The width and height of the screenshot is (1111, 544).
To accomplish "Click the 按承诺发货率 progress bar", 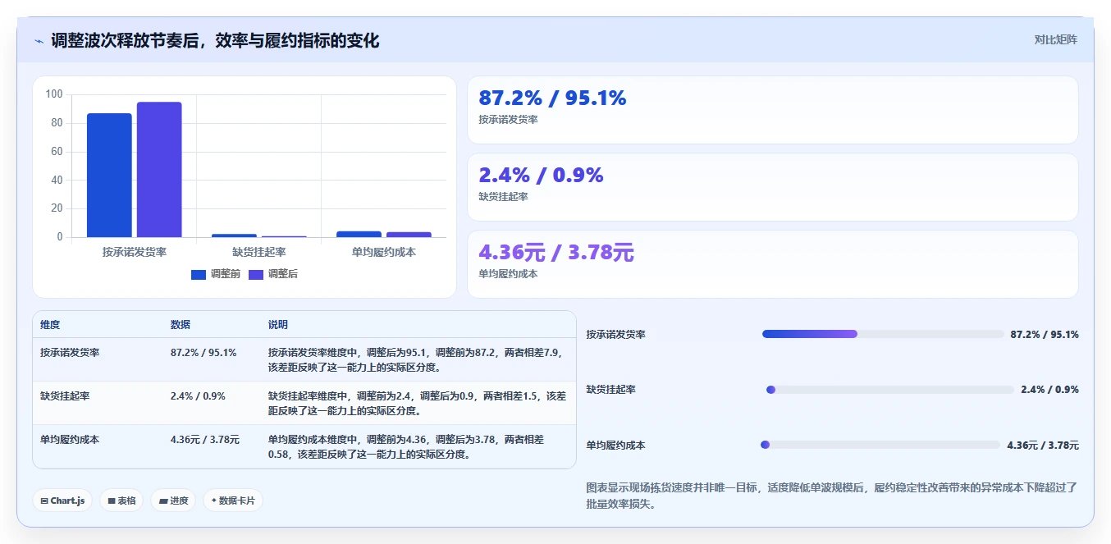I will [883, 334].
